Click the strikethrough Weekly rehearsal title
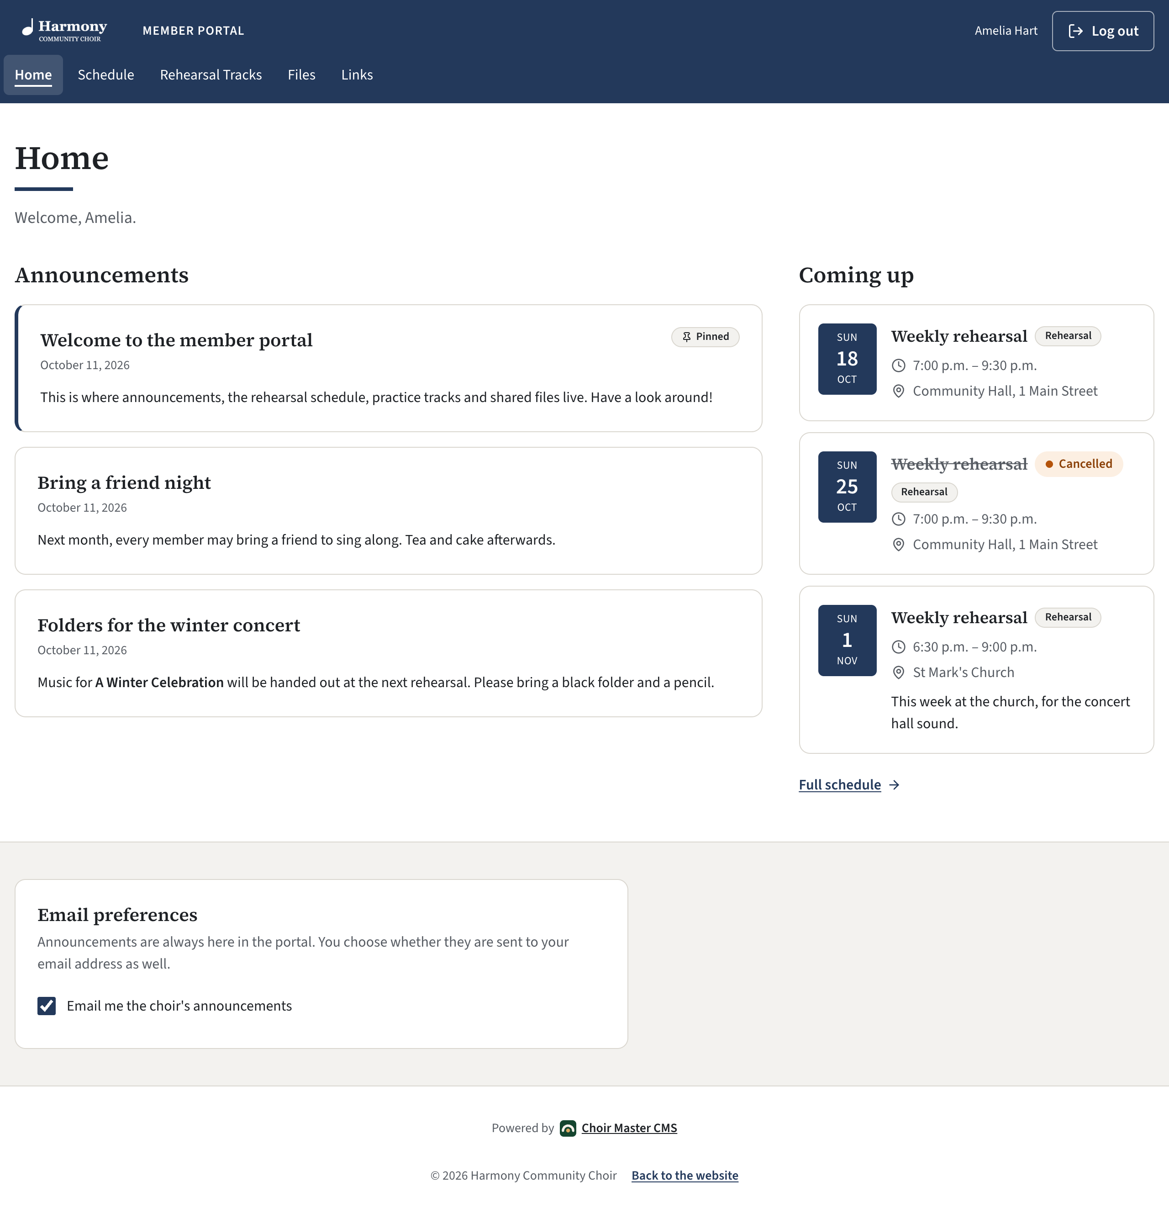 959,464
